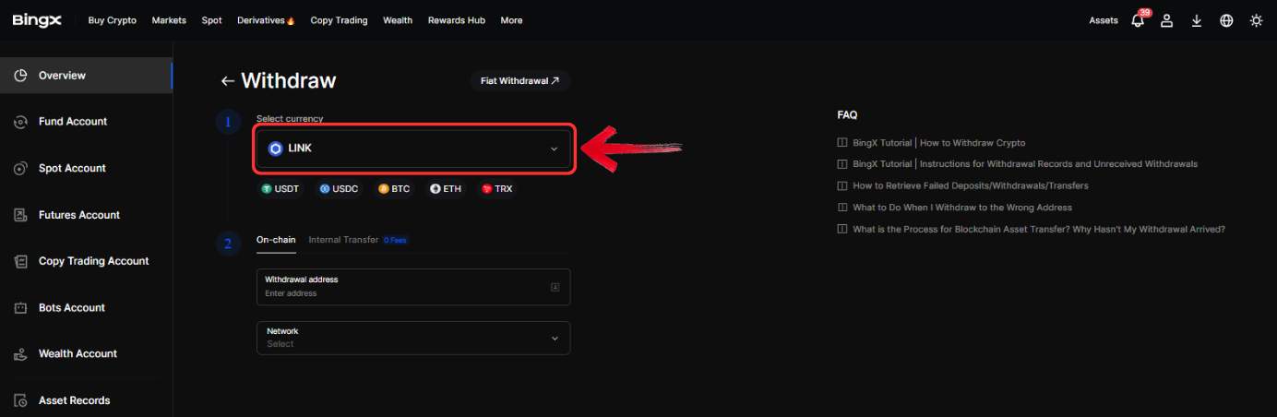Click the Spot Account sidebar icon
Viewport: 1277px width, 417px height.
coord(20,169)
